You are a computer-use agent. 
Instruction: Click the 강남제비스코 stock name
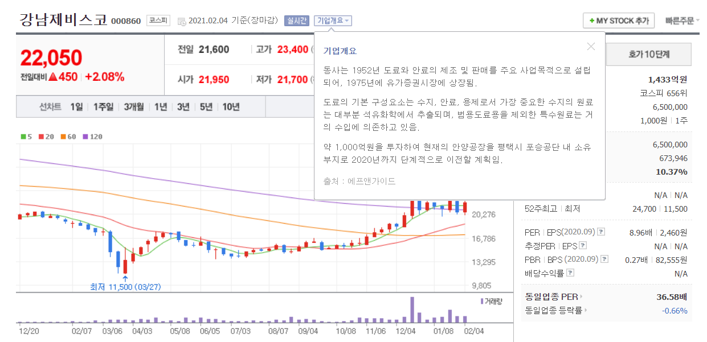63,20
